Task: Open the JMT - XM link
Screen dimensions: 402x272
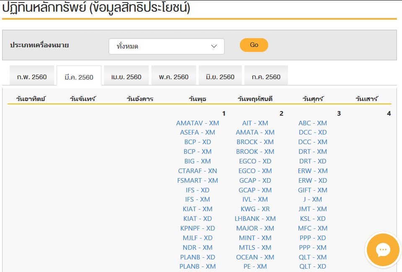Action: tap(313, 209)
